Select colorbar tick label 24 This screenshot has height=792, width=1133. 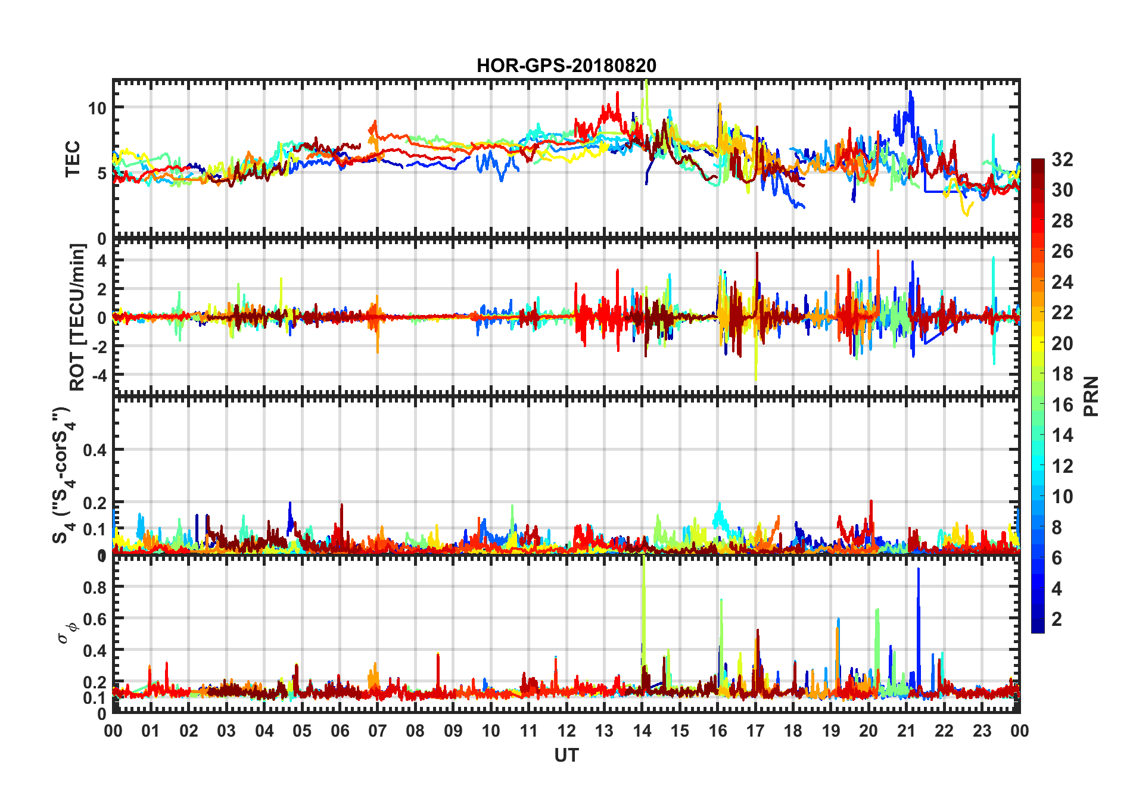[1062, 282]
